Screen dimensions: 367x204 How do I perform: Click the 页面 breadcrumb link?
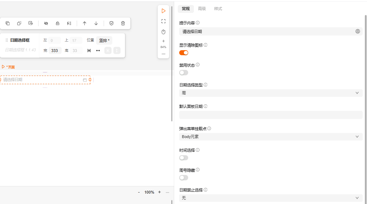coord(11,67)
